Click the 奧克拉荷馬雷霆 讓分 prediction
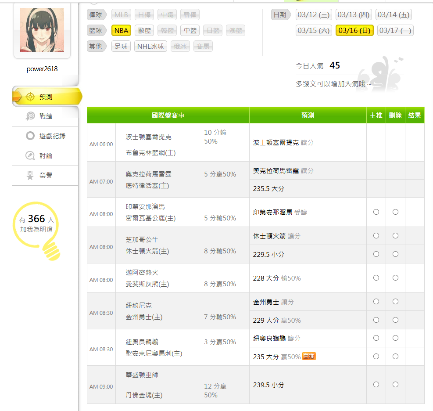Viewport: 433px width, 411px height. point(283,170)
